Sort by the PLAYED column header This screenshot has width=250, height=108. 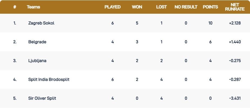point(112,7)
